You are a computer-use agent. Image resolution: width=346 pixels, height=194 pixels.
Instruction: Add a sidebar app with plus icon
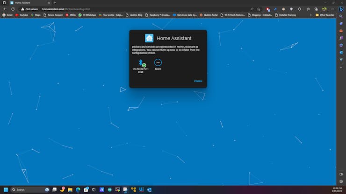(341, 67)
